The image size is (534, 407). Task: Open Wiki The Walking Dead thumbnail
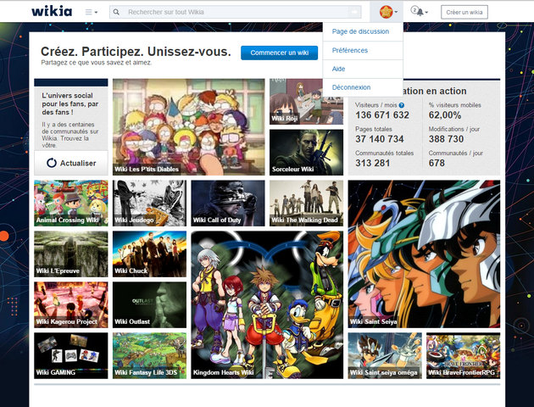306,203
